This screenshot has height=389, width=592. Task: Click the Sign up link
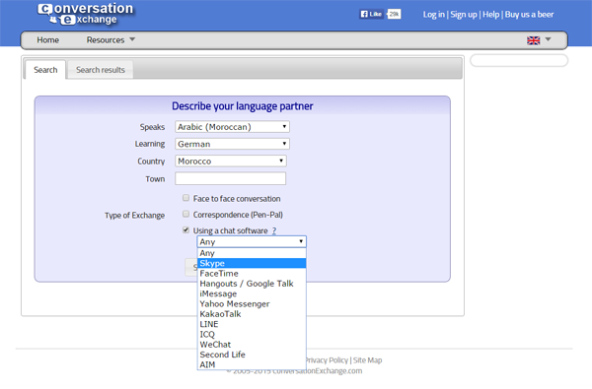464,15
